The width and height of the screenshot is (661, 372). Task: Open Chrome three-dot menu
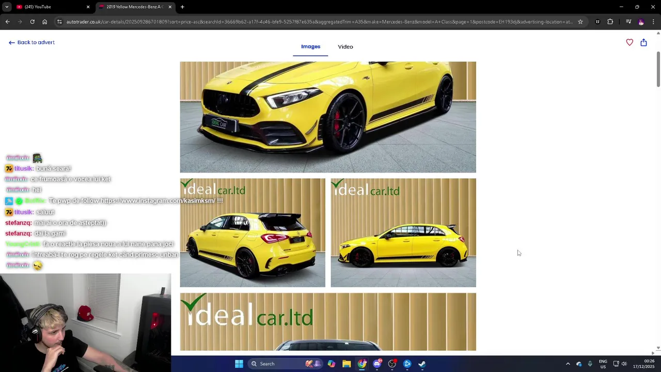tap(653, 22)
